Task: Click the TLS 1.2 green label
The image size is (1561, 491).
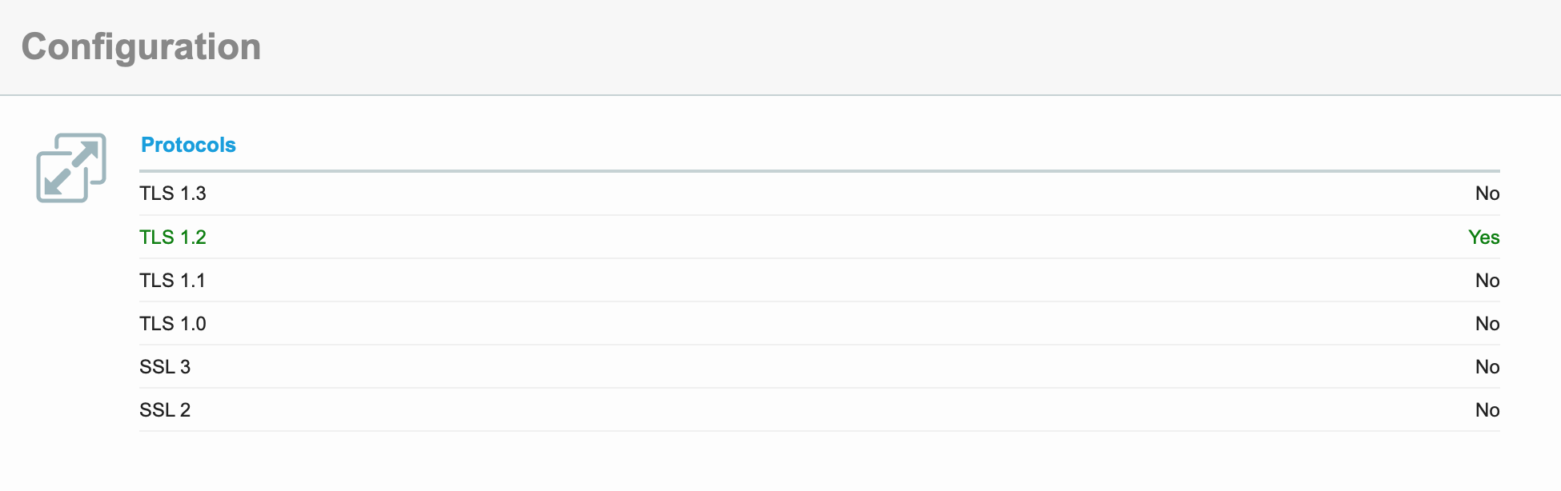Action: point(173,238)
